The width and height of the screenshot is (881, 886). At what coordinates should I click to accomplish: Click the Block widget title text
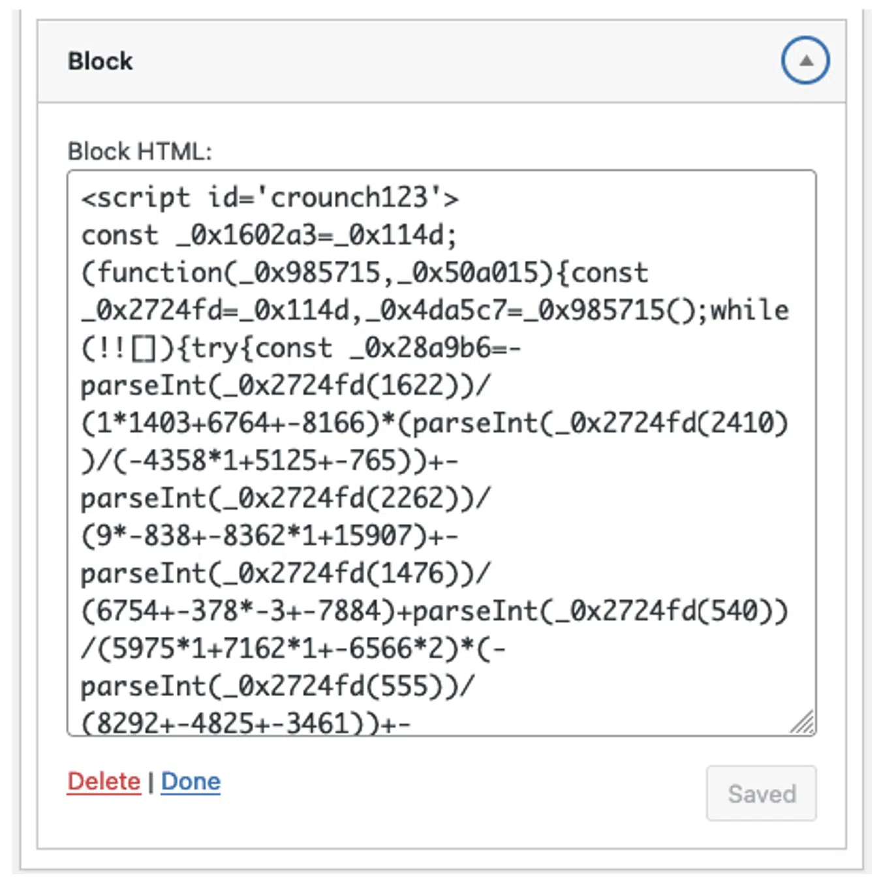point(100,61)
